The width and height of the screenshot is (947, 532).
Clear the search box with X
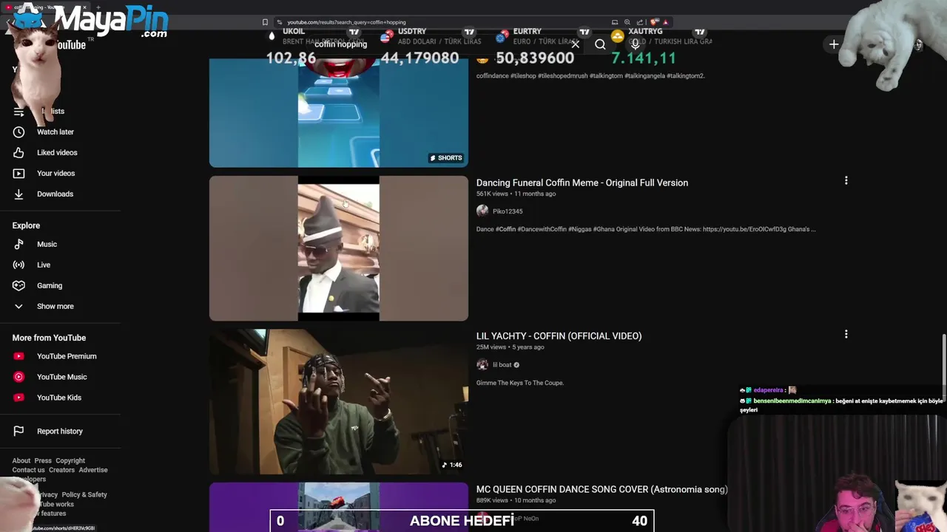coord(575,44)
